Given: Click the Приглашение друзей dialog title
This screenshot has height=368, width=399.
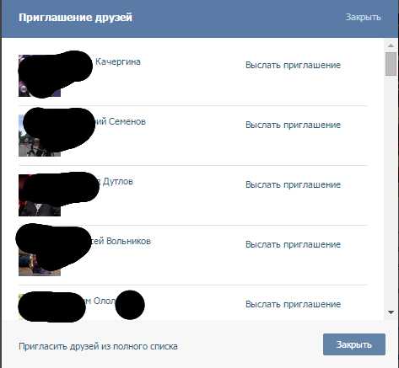Looking at the screenshot, I should [75, 18].
